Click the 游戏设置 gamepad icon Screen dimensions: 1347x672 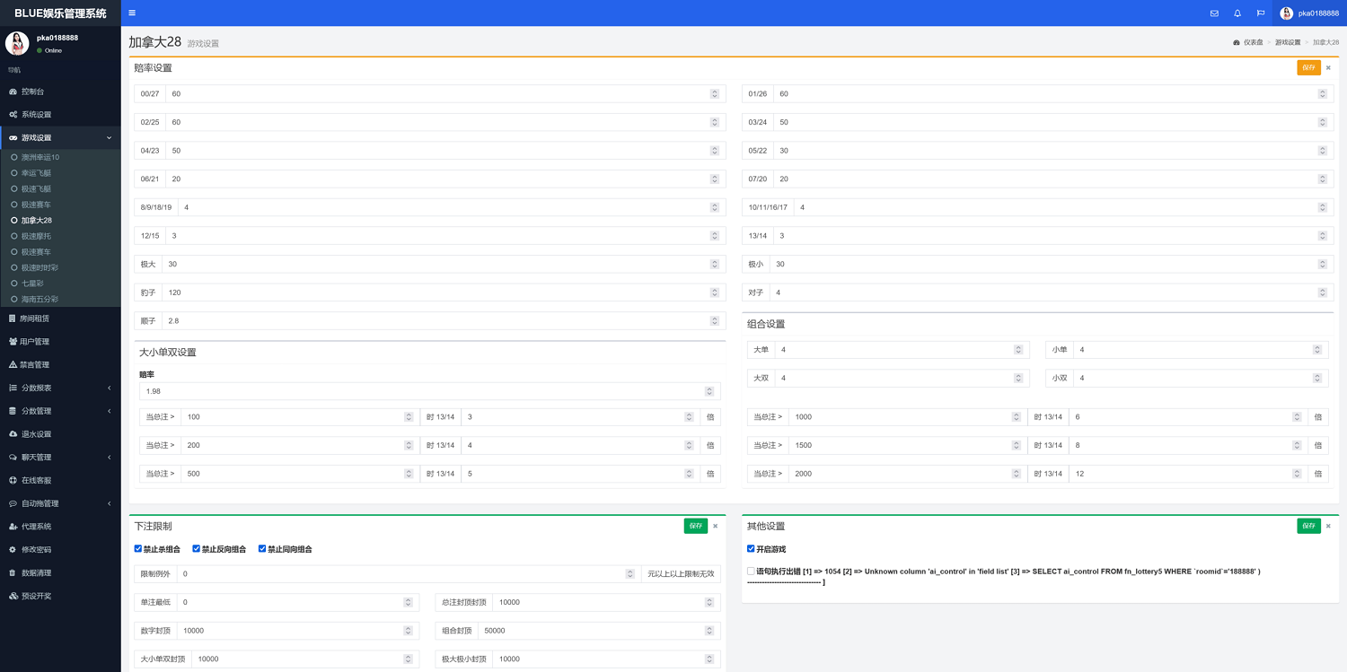point(13,138)
